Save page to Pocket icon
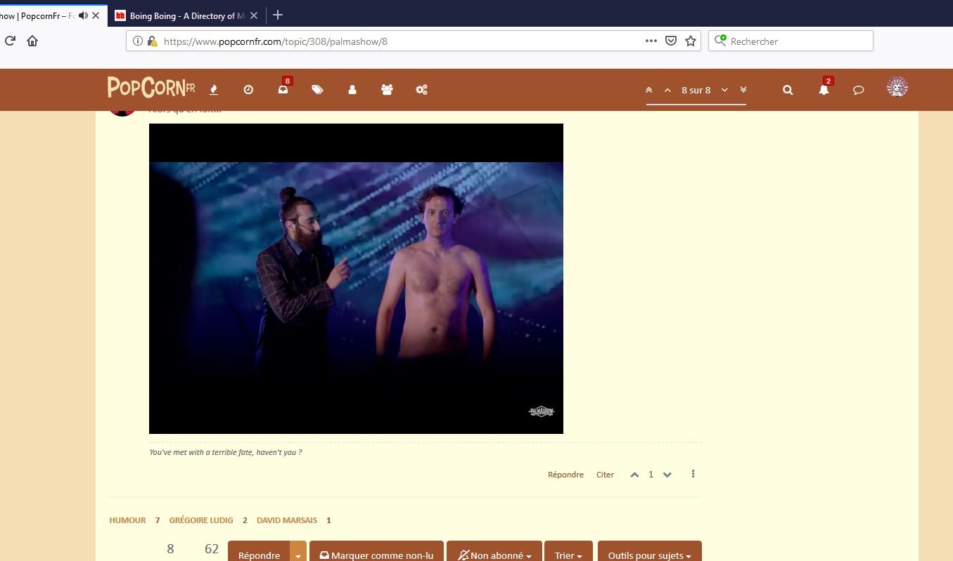Screen dimensions: 953x561 671,41
